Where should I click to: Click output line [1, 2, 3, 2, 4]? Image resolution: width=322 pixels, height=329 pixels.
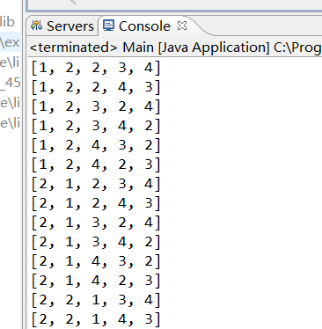[x=96, y=106]
